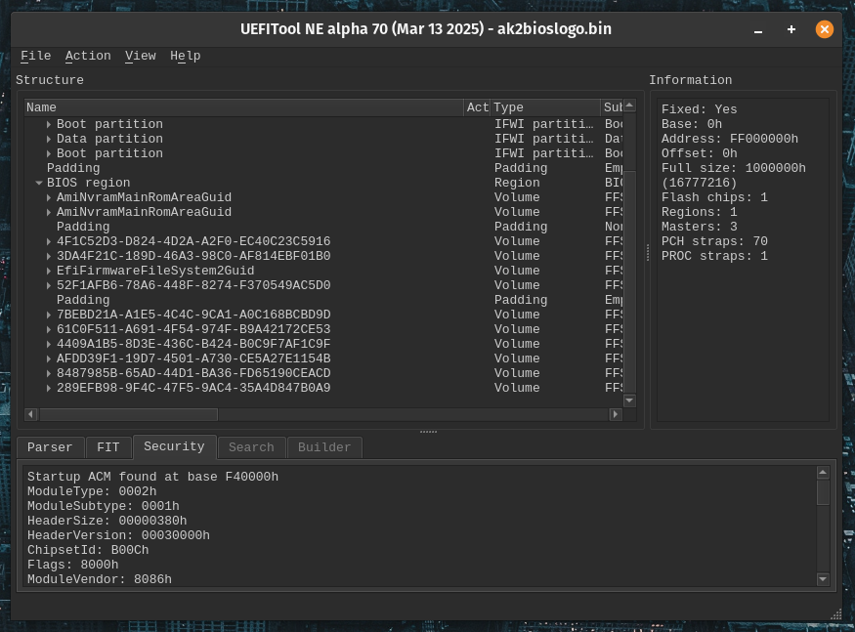
Task: Expand the 4F1C52D3-D824-4D2A-A2F0-EC40C23C5916 volume
Action: (x=49, y=241)
